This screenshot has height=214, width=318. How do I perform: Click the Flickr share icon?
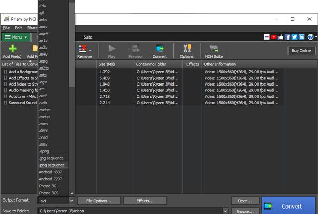point(267,37)
